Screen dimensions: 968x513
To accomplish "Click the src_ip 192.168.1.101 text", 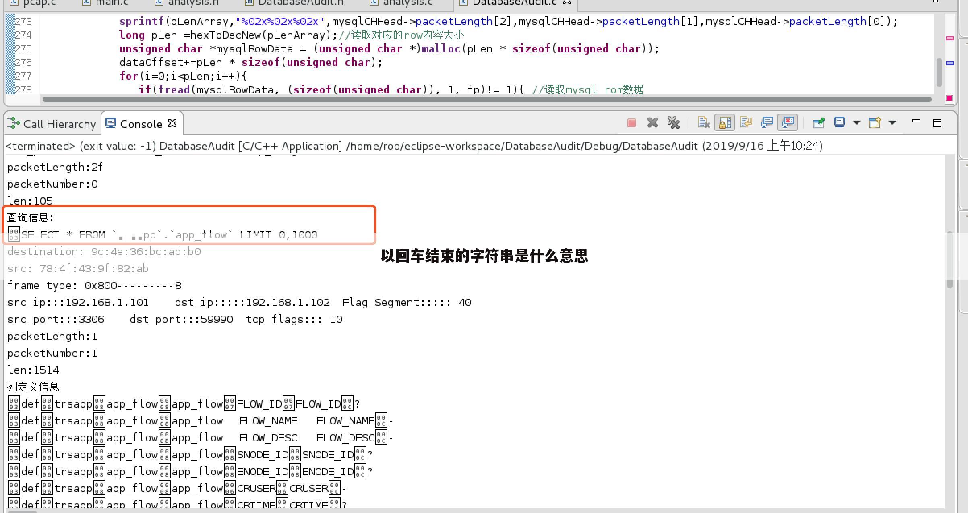I will [x=78, y=302].
